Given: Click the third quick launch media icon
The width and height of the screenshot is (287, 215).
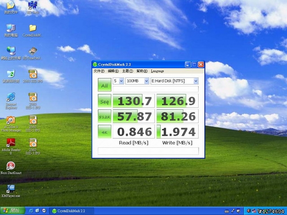Looking at the screenshot, I should pyautogui.click(x=44, y=211).
